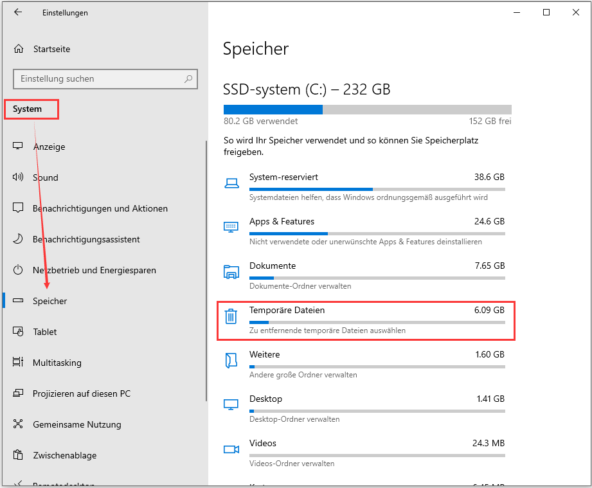Open the Tablet settings page

pyautogui.click(x=104, y=332)
